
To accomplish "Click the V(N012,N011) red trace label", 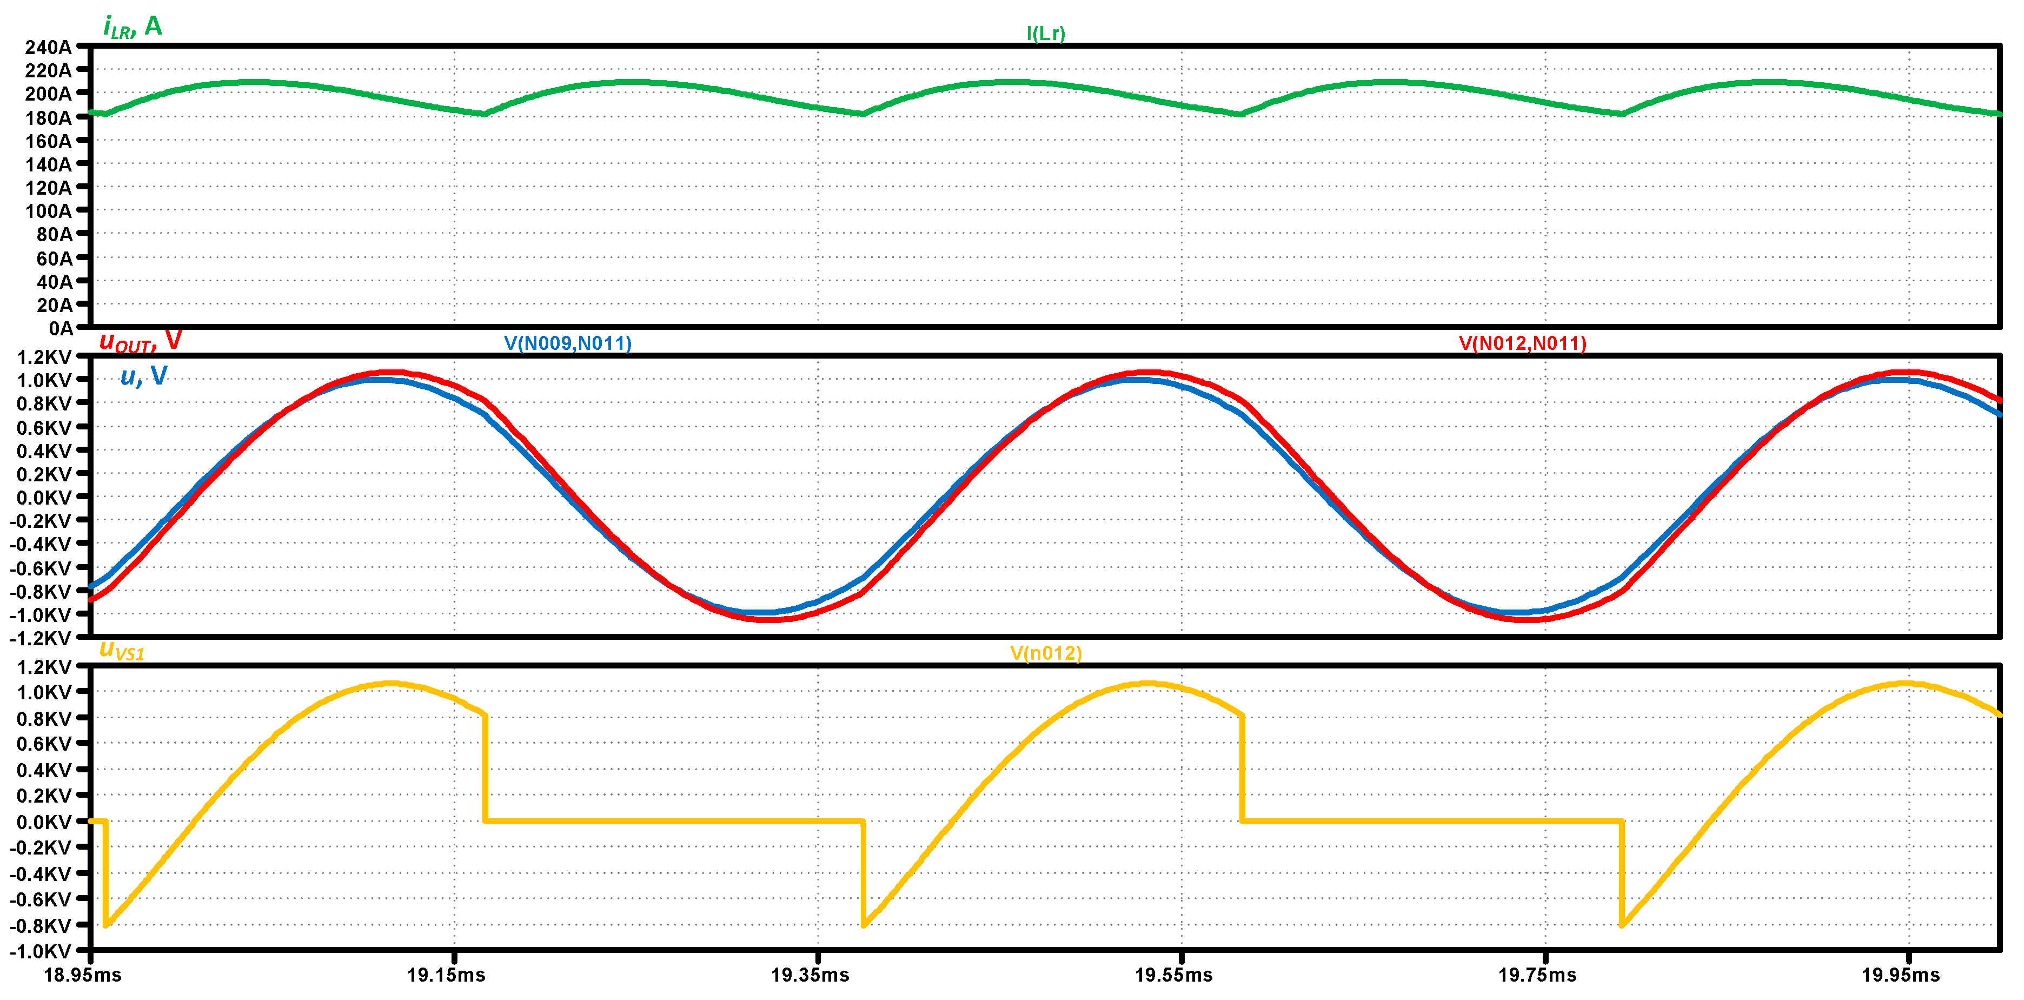I will (x=1522, y=343).
